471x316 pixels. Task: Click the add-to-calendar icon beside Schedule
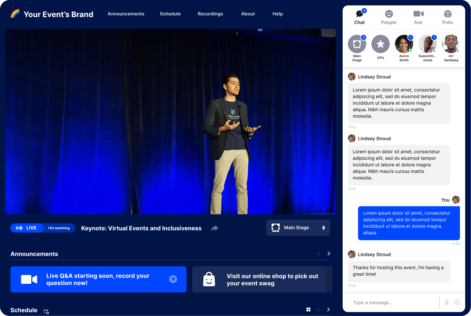(x=46, y=311)
